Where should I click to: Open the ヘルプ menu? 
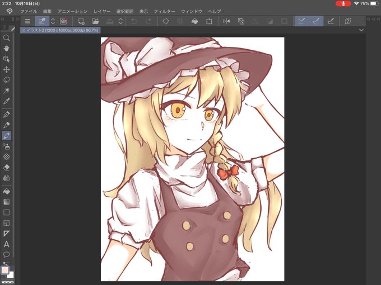click(215, 11)
